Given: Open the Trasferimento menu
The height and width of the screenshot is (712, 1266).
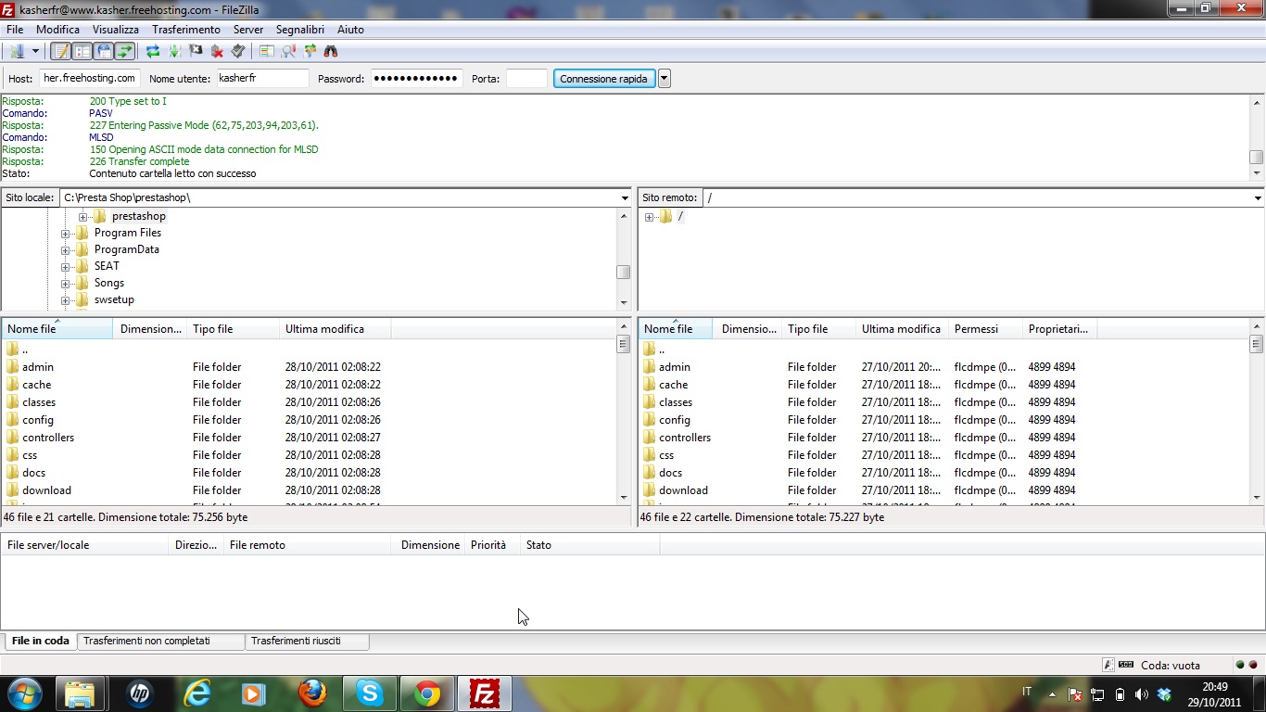Looking at the screenshot, I should click(186, 30).
